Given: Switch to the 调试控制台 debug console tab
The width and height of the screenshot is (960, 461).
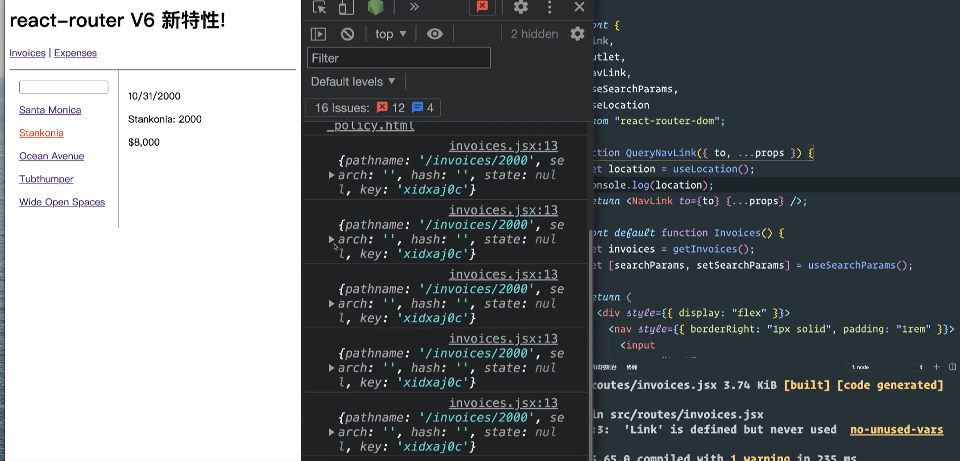Looking at the screenshot, I should click(605, 367).
